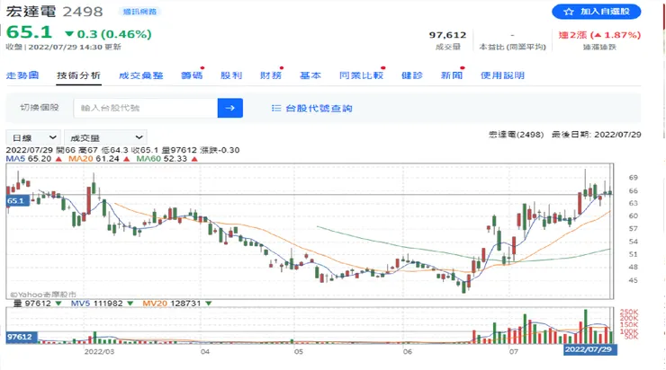
Task: Open the 成交彙整 tab
Action: pos(141,75)
